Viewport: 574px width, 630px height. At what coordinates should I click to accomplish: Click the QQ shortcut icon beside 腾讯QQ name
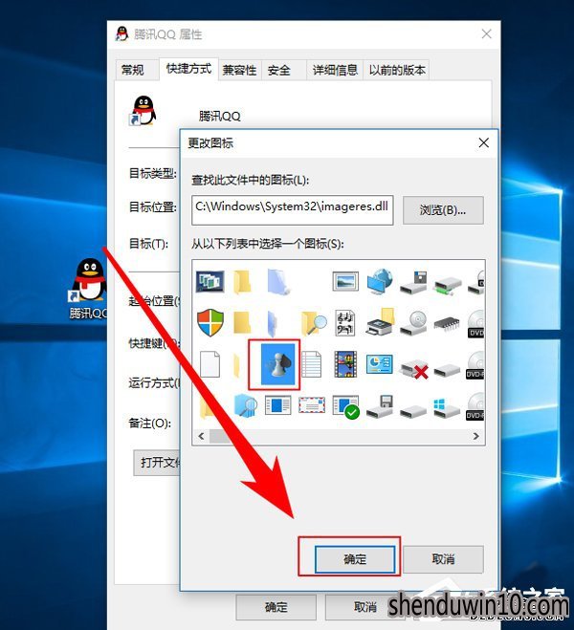tap(143, 111)
